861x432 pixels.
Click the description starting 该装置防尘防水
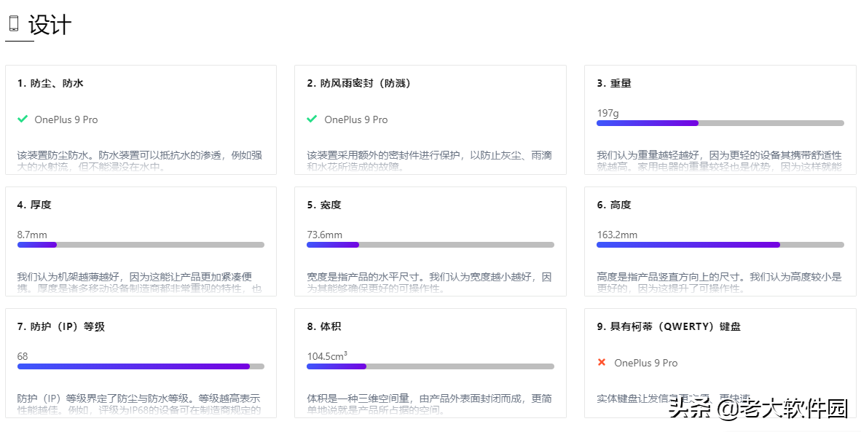139,161
